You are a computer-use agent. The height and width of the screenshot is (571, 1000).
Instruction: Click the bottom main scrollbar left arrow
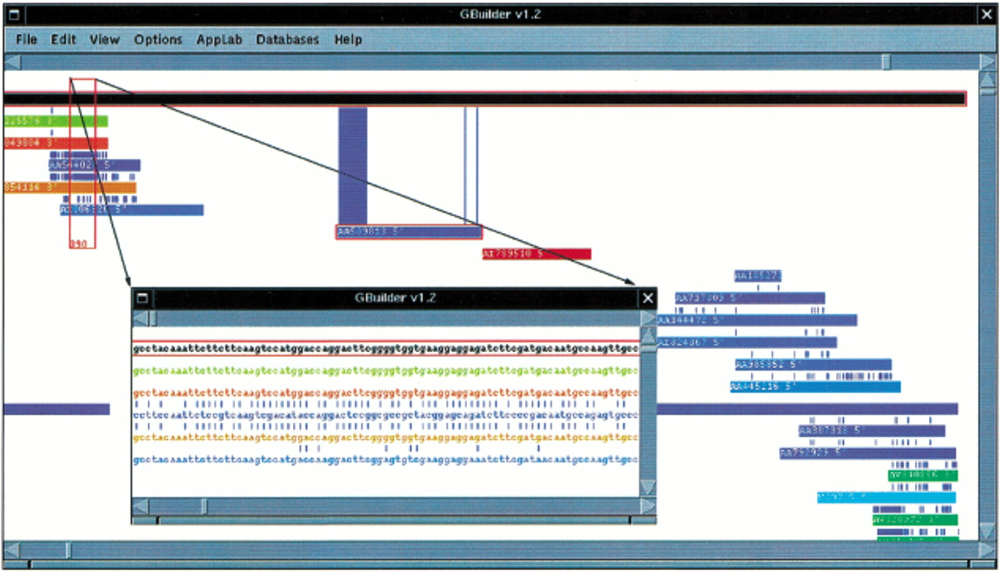click(x=12, y=550)
